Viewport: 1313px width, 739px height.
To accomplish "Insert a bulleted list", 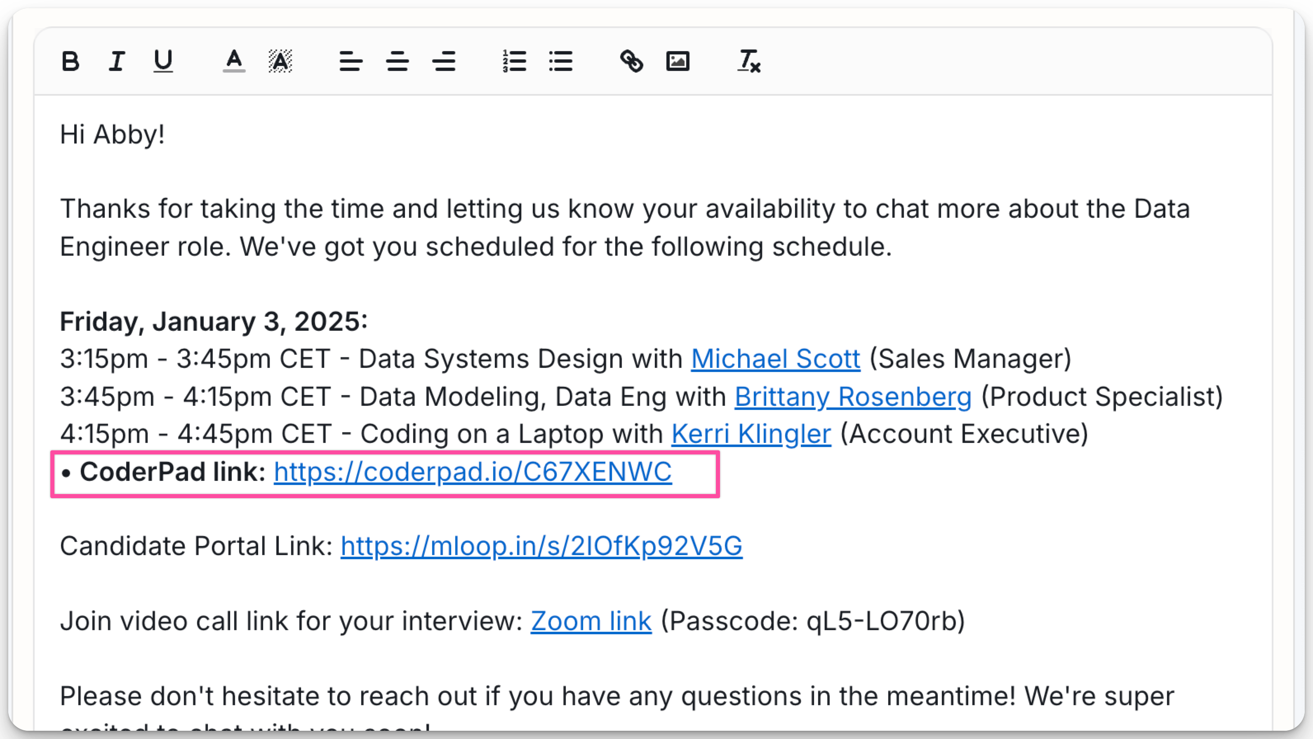I will coord(561,62).
